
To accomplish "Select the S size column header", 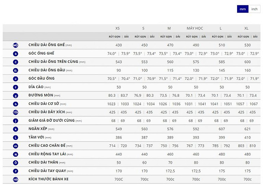I will tap(143, 28).
